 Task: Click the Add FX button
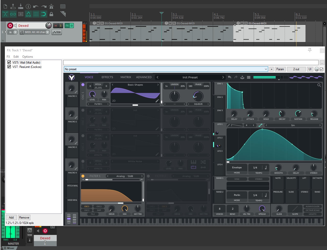click(x=11, y=218)
